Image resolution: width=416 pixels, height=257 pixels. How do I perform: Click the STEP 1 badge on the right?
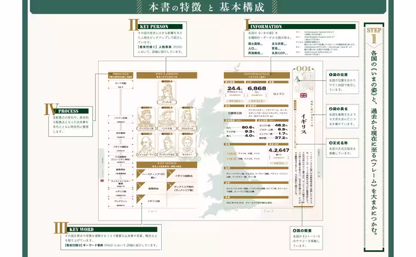tap(374, 36)
